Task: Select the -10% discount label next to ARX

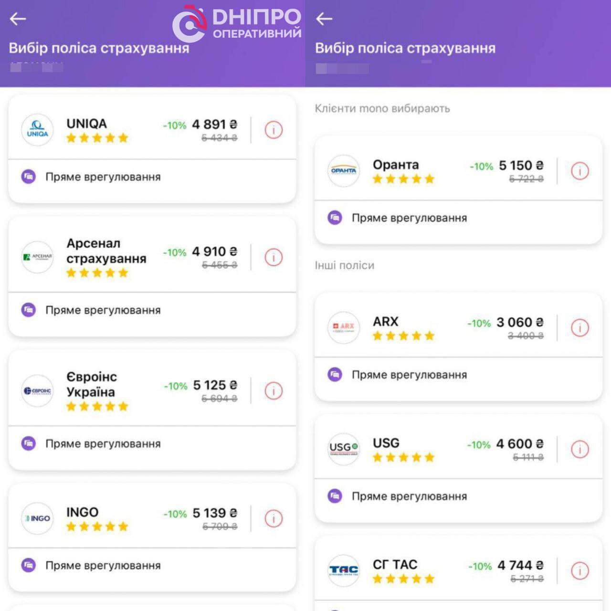Action: point(479,322)
